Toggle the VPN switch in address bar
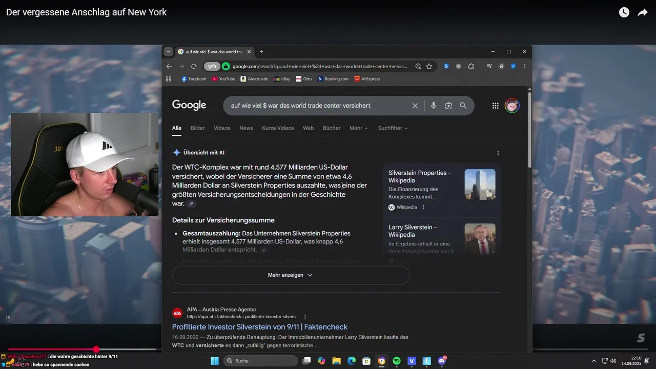Image resolution: width=656 pixels, height=369 pixels. click(x=212, y=66)
